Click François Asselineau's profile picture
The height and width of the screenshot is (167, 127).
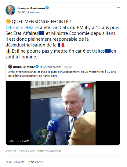coord(10,10)
